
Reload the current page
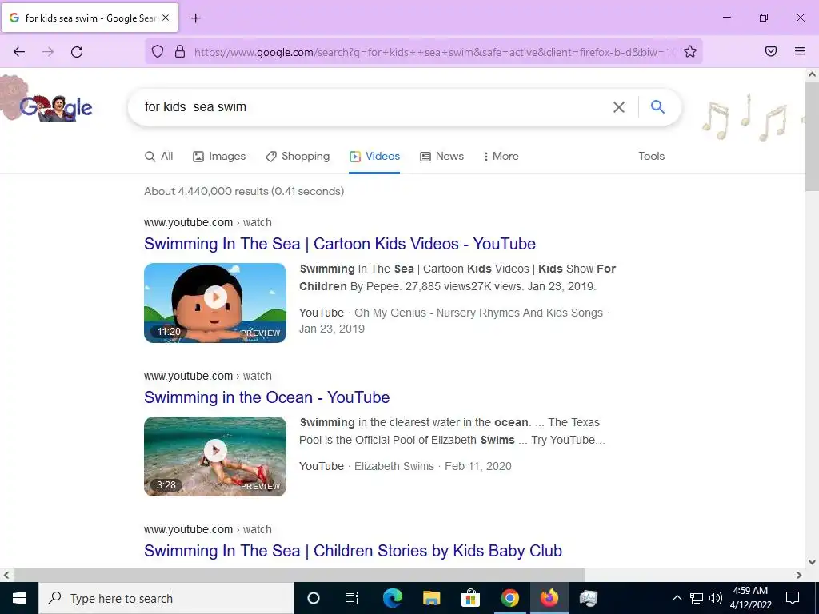pos(77,52)
